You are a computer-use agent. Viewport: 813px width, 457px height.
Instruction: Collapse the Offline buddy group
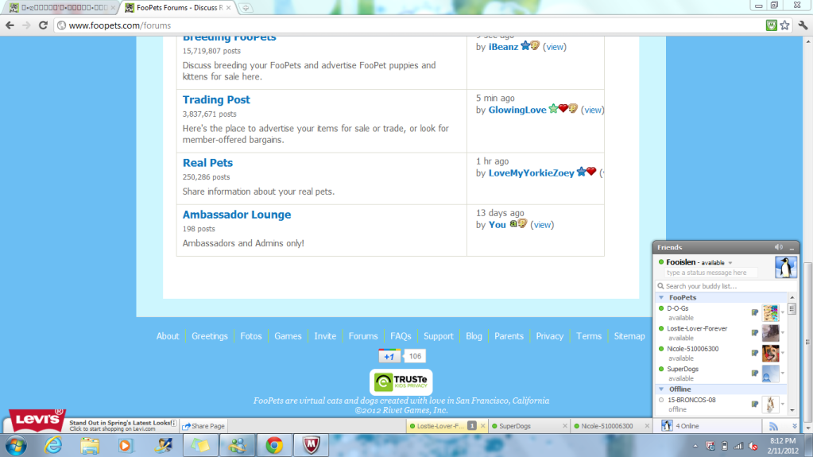tap(661, 389)
